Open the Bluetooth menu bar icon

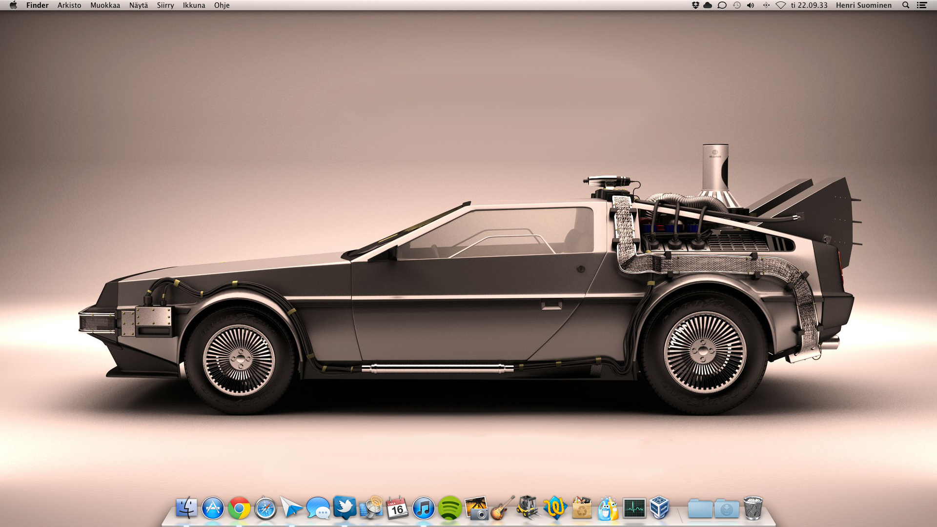766,5
